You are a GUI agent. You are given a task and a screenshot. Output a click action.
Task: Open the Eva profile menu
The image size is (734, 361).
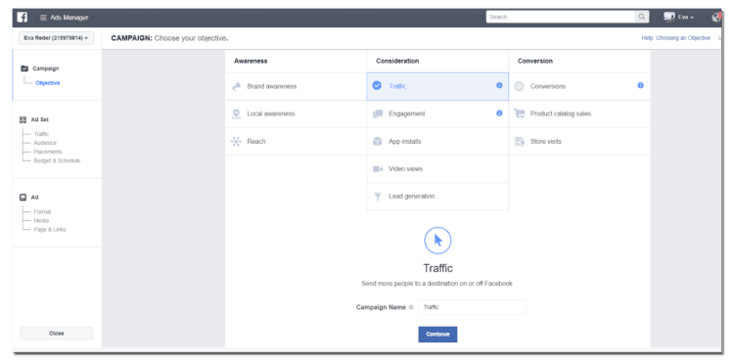coord(679,17)
